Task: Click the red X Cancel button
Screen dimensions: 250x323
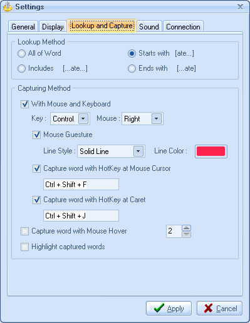Action: pyautogui.click(x=219, y=308)
